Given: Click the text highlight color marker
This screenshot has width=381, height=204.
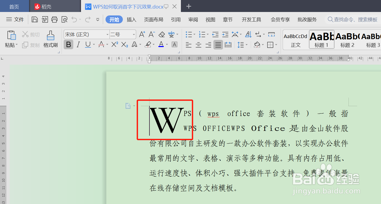Looking at the screenshot, I should (x=148, y=45).
